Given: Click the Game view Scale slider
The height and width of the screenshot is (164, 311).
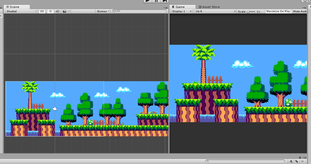Looking at the screenshot, I should 251,11.
